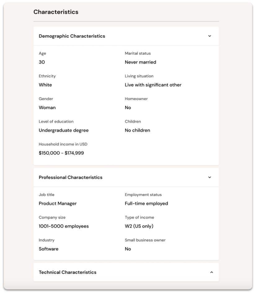Click the Professional Characteristics section header

[x=126, y=177]
